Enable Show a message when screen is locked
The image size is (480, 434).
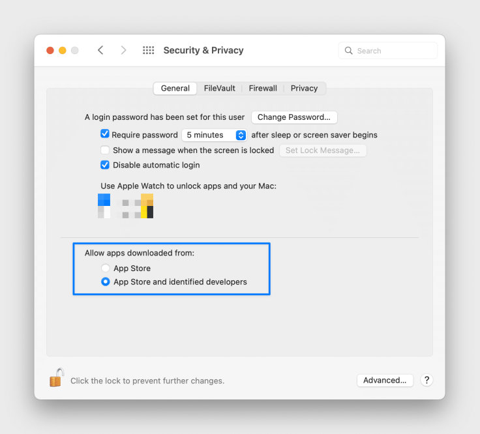pos(105,150)
